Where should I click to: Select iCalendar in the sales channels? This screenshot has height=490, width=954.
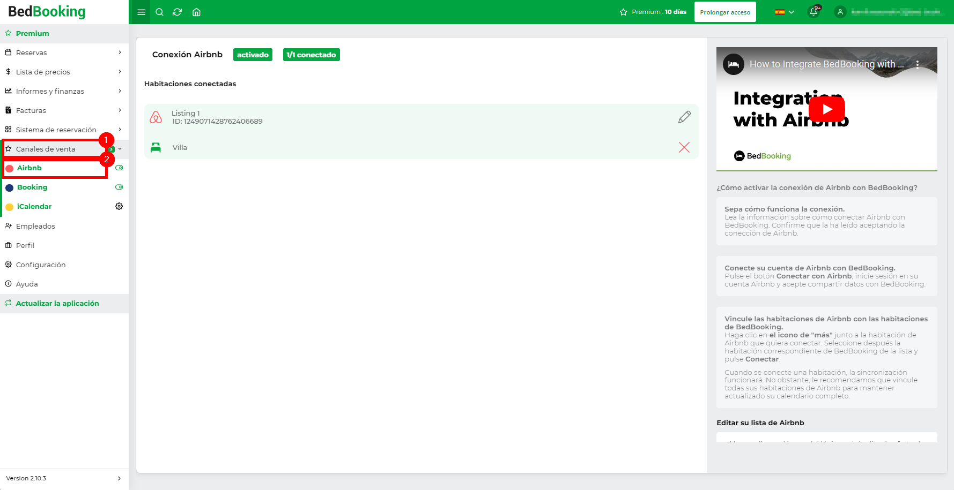pyautogui.click(x=34, y=206)
